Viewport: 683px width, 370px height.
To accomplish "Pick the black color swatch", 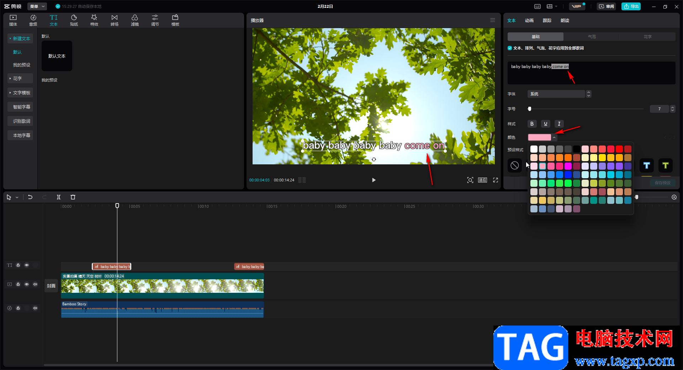I will coord(577,149).
